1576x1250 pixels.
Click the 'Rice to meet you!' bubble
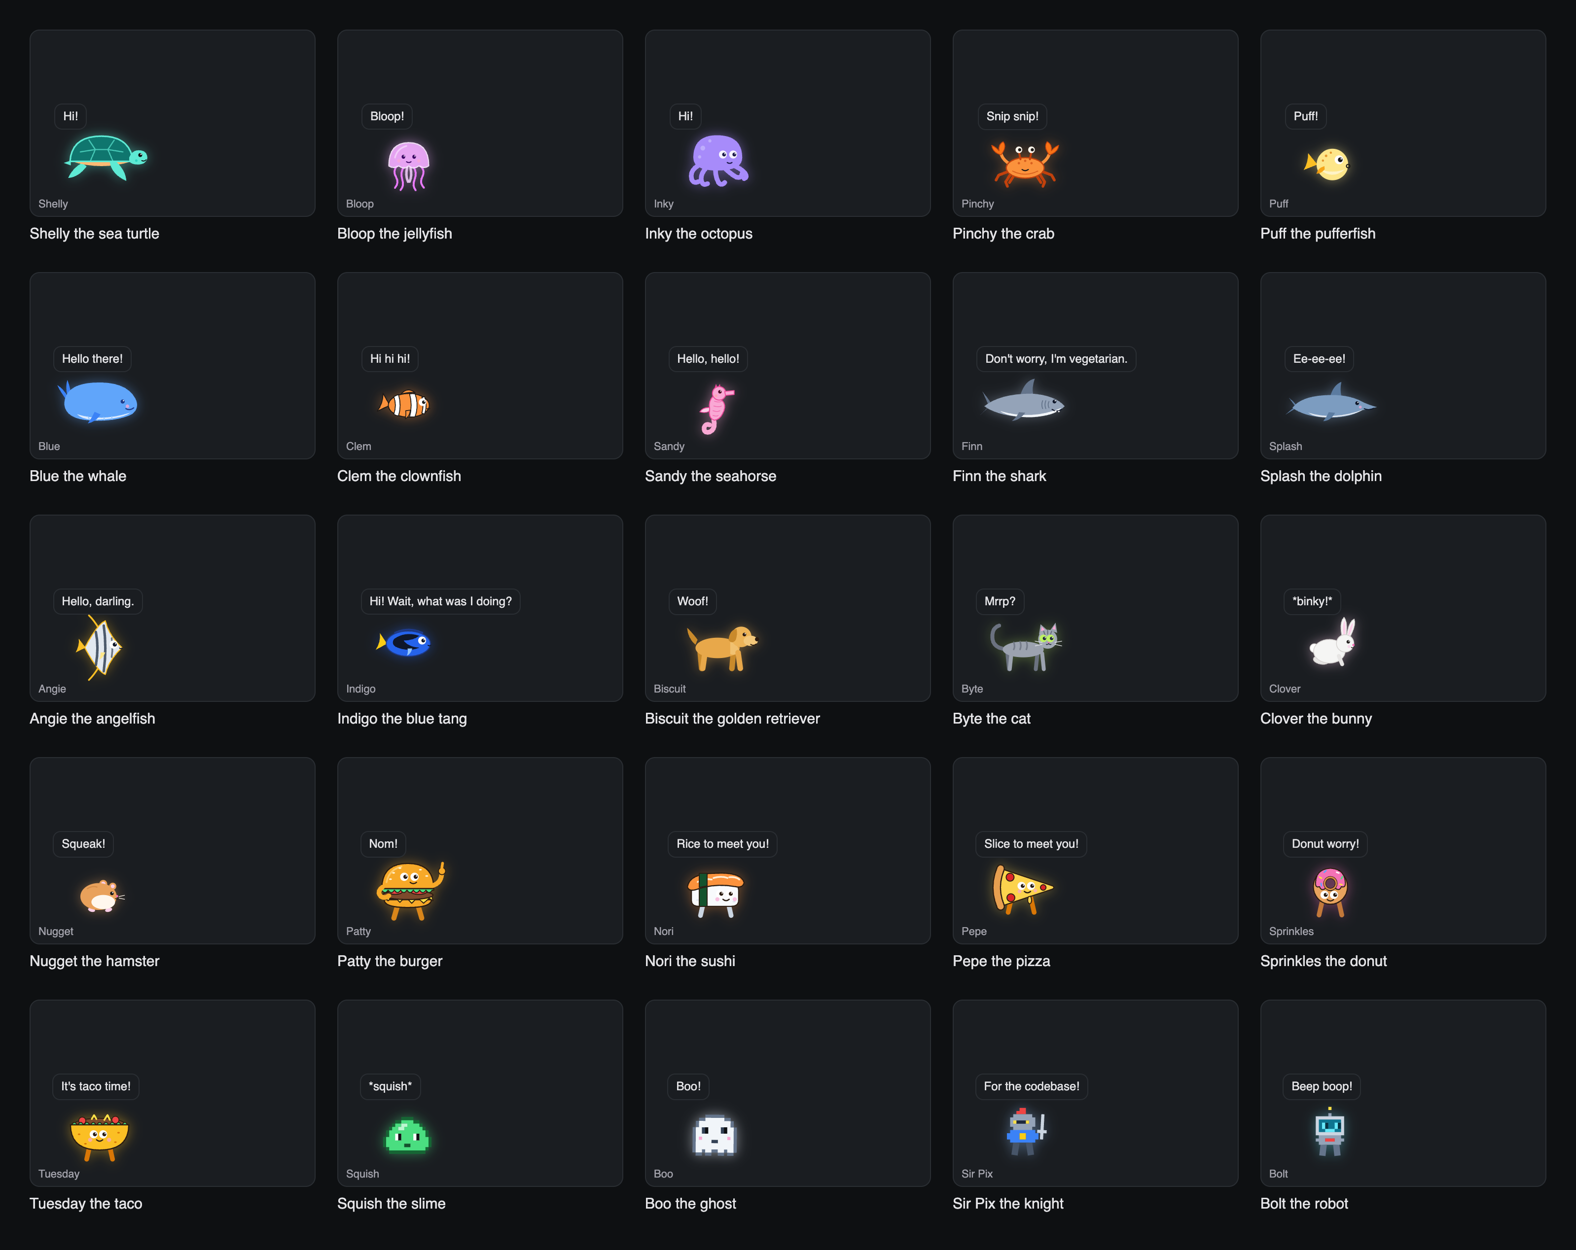pyautogui.click(x=722, y=844)
